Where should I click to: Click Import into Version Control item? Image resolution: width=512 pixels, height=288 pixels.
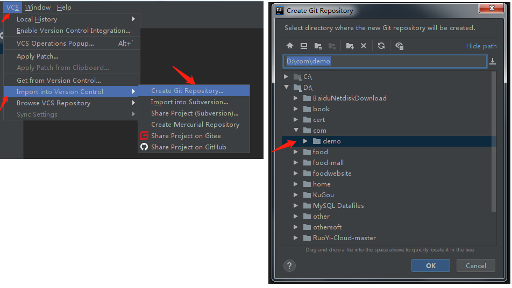click(x=71, y=92)
